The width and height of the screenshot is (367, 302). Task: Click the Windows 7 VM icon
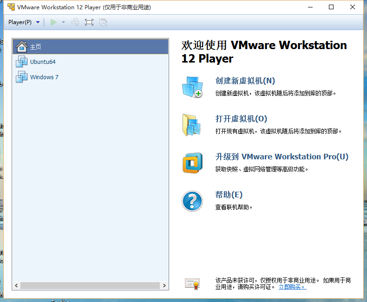click(21, 77)
